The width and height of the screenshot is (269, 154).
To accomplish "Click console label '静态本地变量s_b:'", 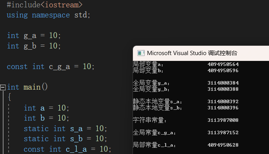I will [x=158, y=108].
